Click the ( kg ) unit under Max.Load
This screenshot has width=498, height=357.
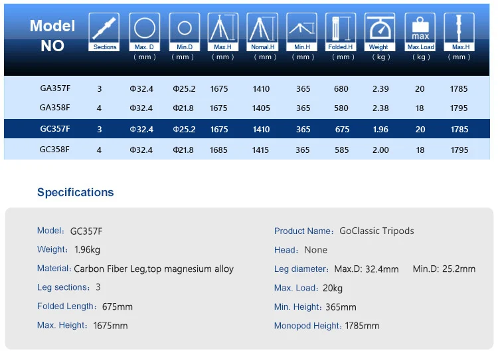click(x=421, y=57)
